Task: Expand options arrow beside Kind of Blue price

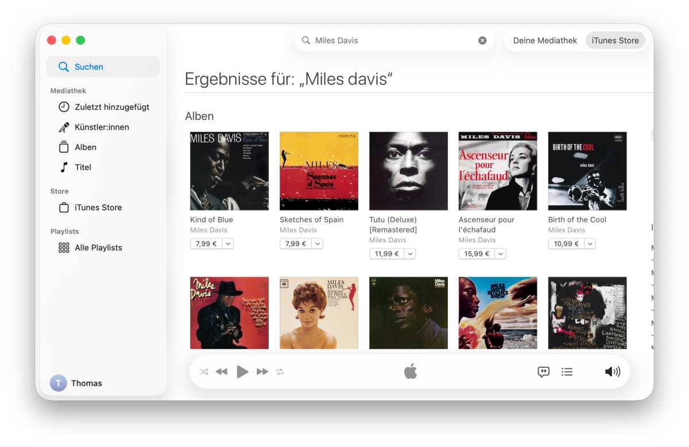Action: click(228, 244)
